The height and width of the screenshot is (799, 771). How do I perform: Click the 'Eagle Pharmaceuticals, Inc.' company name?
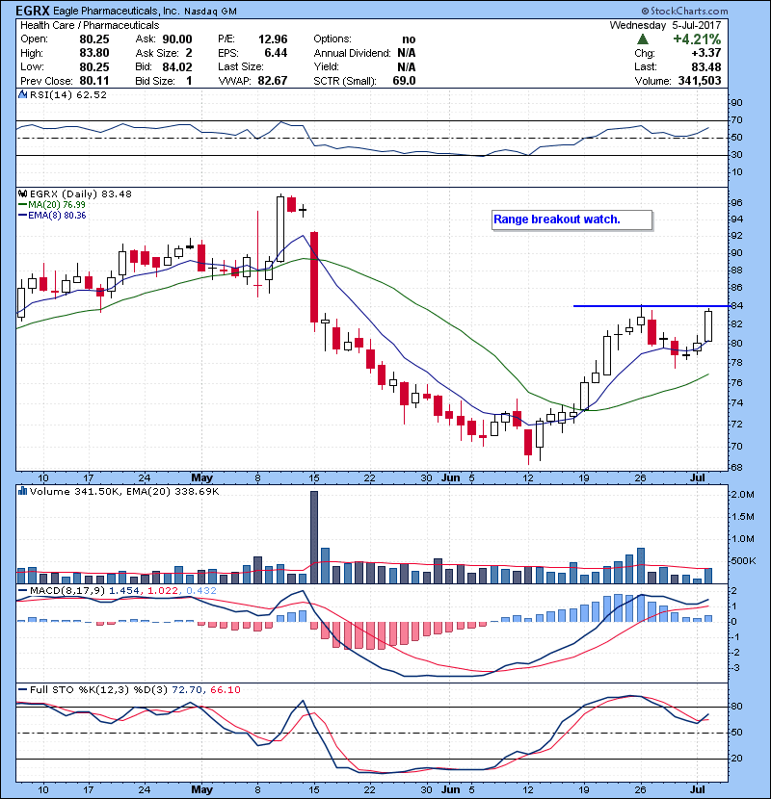117,11
